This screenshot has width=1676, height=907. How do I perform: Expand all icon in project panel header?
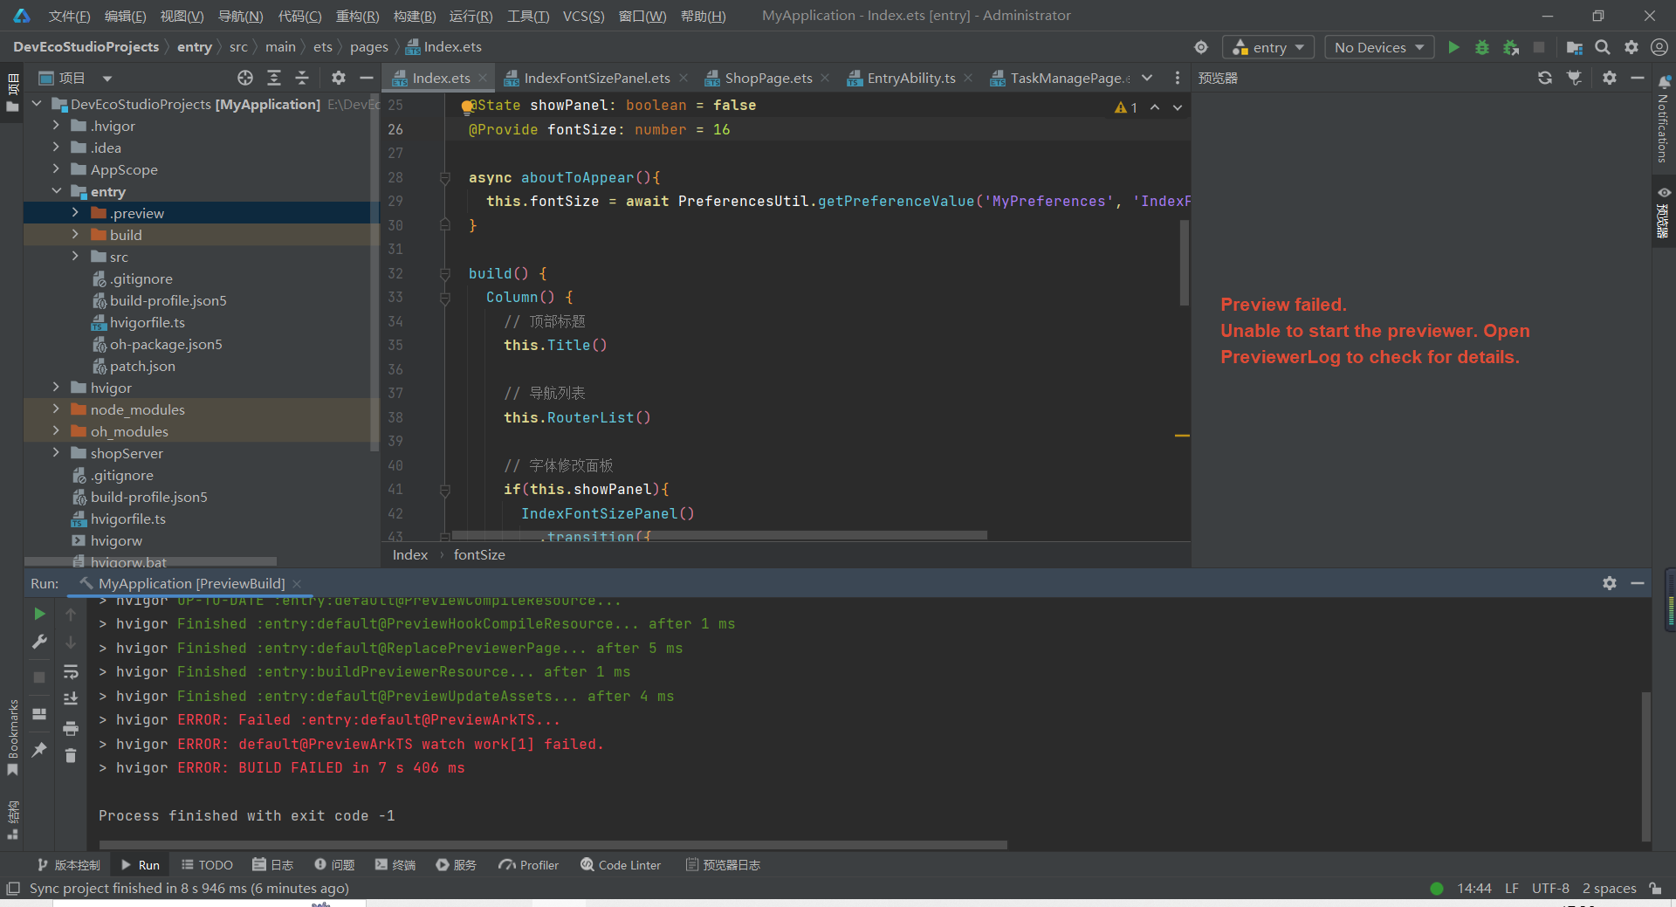point(274,78)
